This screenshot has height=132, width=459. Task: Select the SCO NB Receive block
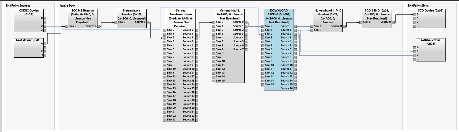coord(83,18)
